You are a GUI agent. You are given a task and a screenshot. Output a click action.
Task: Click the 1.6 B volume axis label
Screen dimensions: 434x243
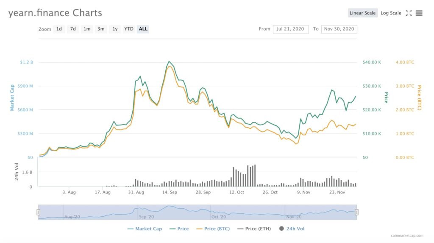27,172
